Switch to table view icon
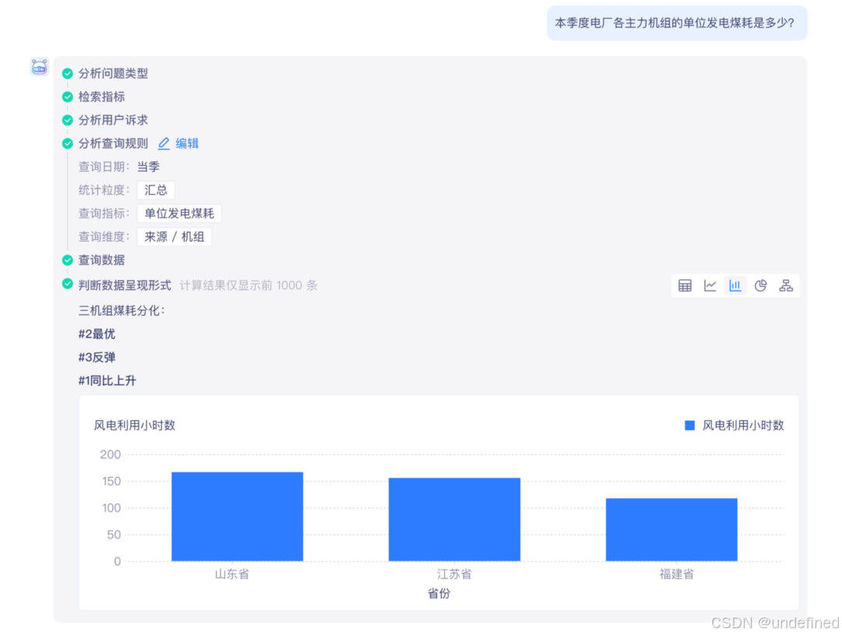842x636 pixels. point(685,285)
